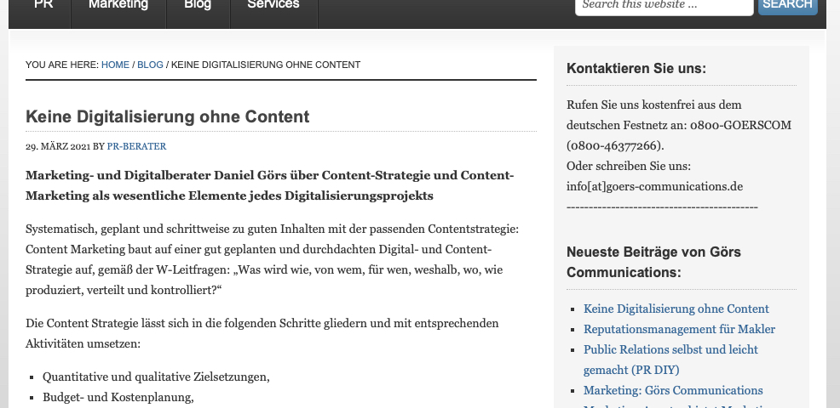
Task: Open PR-BERATER author link
Action: 136,146
